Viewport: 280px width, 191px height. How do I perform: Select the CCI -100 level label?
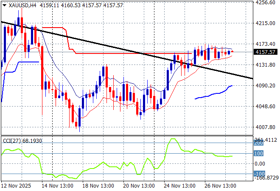click(x=259, y=174)
